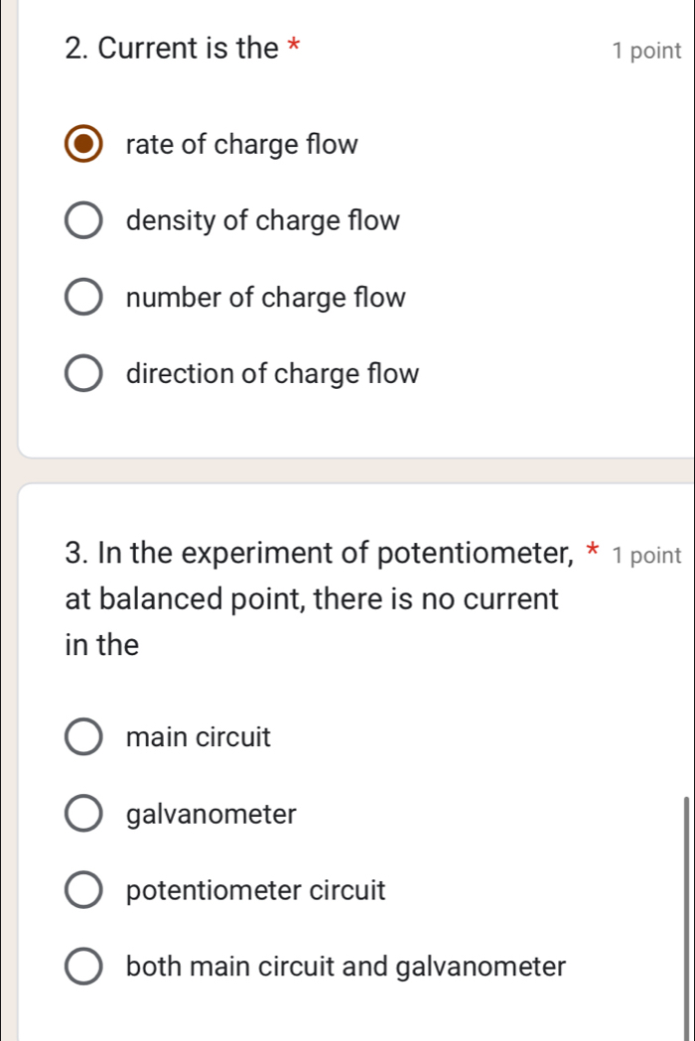Select 'both main circuit and galvanometer' radio button
This screenshot has height=1041, width=695.
point(83,967)
